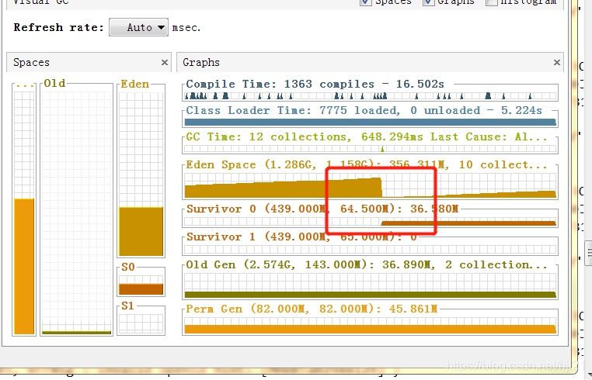Click the Compile Time graph

point(370,95)
